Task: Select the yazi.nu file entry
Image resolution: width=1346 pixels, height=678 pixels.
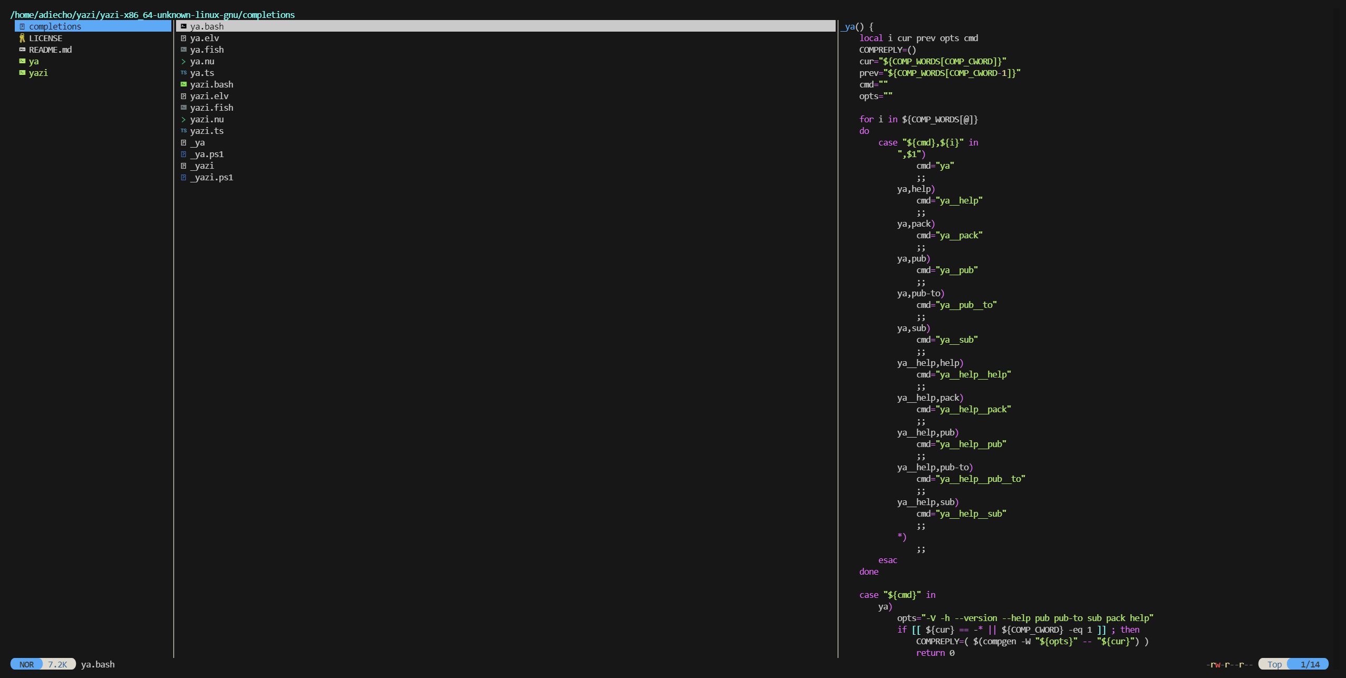Action: point(207,119)
